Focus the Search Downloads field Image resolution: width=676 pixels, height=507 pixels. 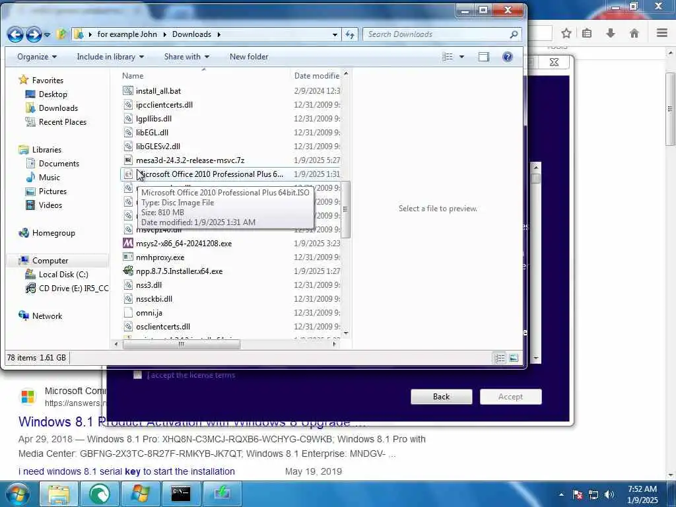click(x=442, y=34)
